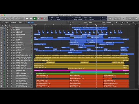Screen dimensions: 139x104
Task: Click the green Play button
Action: pyautogui.click(x=35, y=18)
